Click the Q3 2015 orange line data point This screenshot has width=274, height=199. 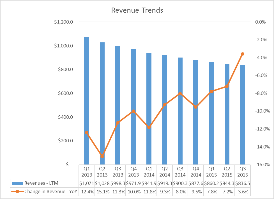(243, 54)
